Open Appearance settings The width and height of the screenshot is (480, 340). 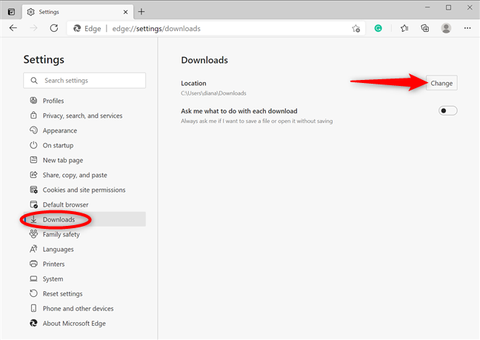84,130
